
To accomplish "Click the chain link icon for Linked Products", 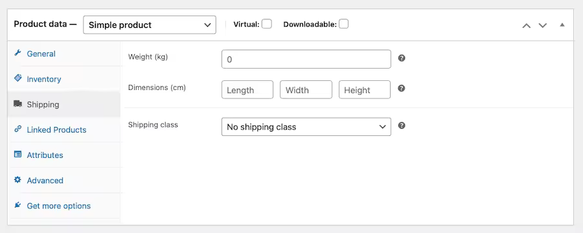I will click(17, 129).
